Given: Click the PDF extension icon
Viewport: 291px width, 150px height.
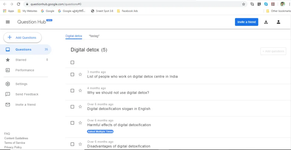Looking at the screenshot, I should pos(273,4).
